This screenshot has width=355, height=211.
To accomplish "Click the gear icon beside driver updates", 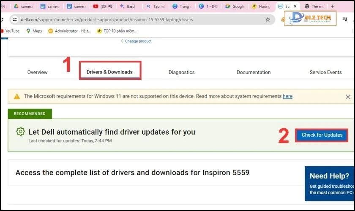I will pos(20,132).
